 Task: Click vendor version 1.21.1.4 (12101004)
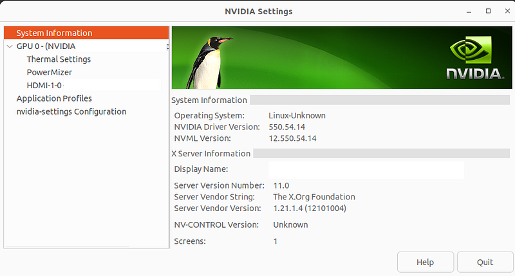pyautogui.click(x=310, y=208)
